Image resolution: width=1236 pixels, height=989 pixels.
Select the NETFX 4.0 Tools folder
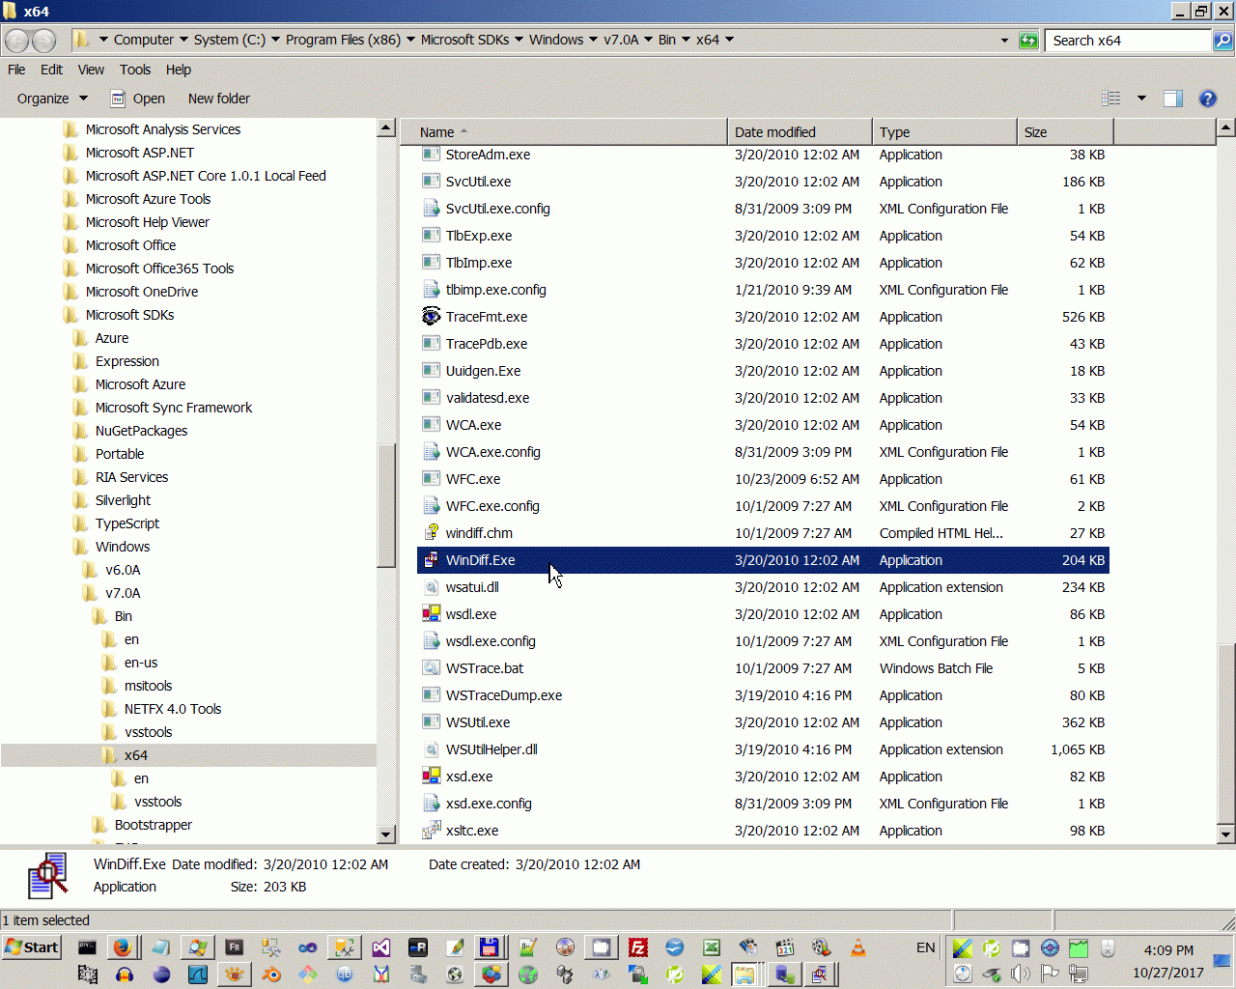click(173, 709)
